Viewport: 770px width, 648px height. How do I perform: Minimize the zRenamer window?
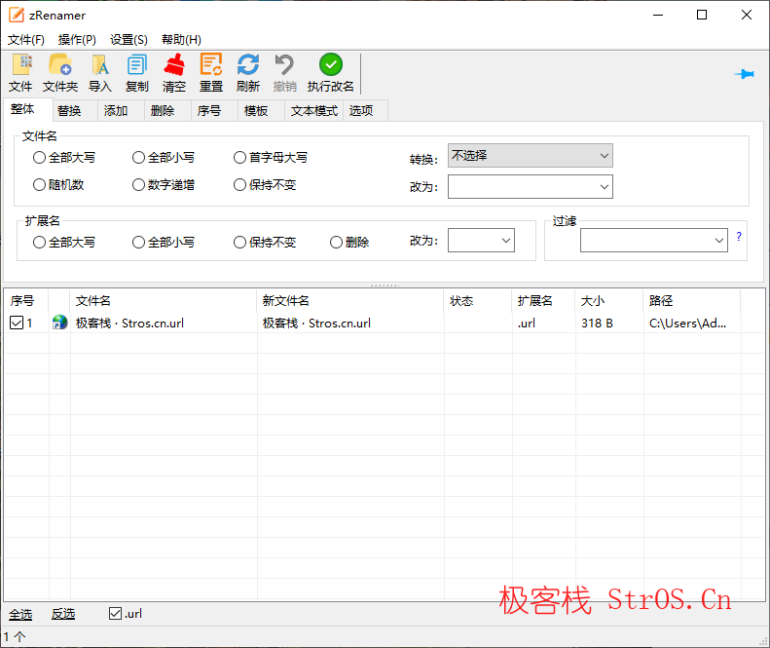pyautogui.click(x=658, y=15)
